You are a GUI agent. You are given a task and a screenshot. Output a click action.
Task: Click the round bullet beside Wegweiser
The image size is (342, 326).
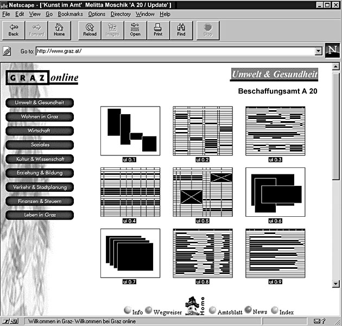pos(149,310)
